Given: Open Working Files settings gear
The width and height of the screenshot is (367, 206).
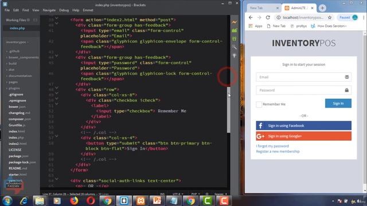Looking at the screenshot, I should pyautogui.click(x=29, y=20).
